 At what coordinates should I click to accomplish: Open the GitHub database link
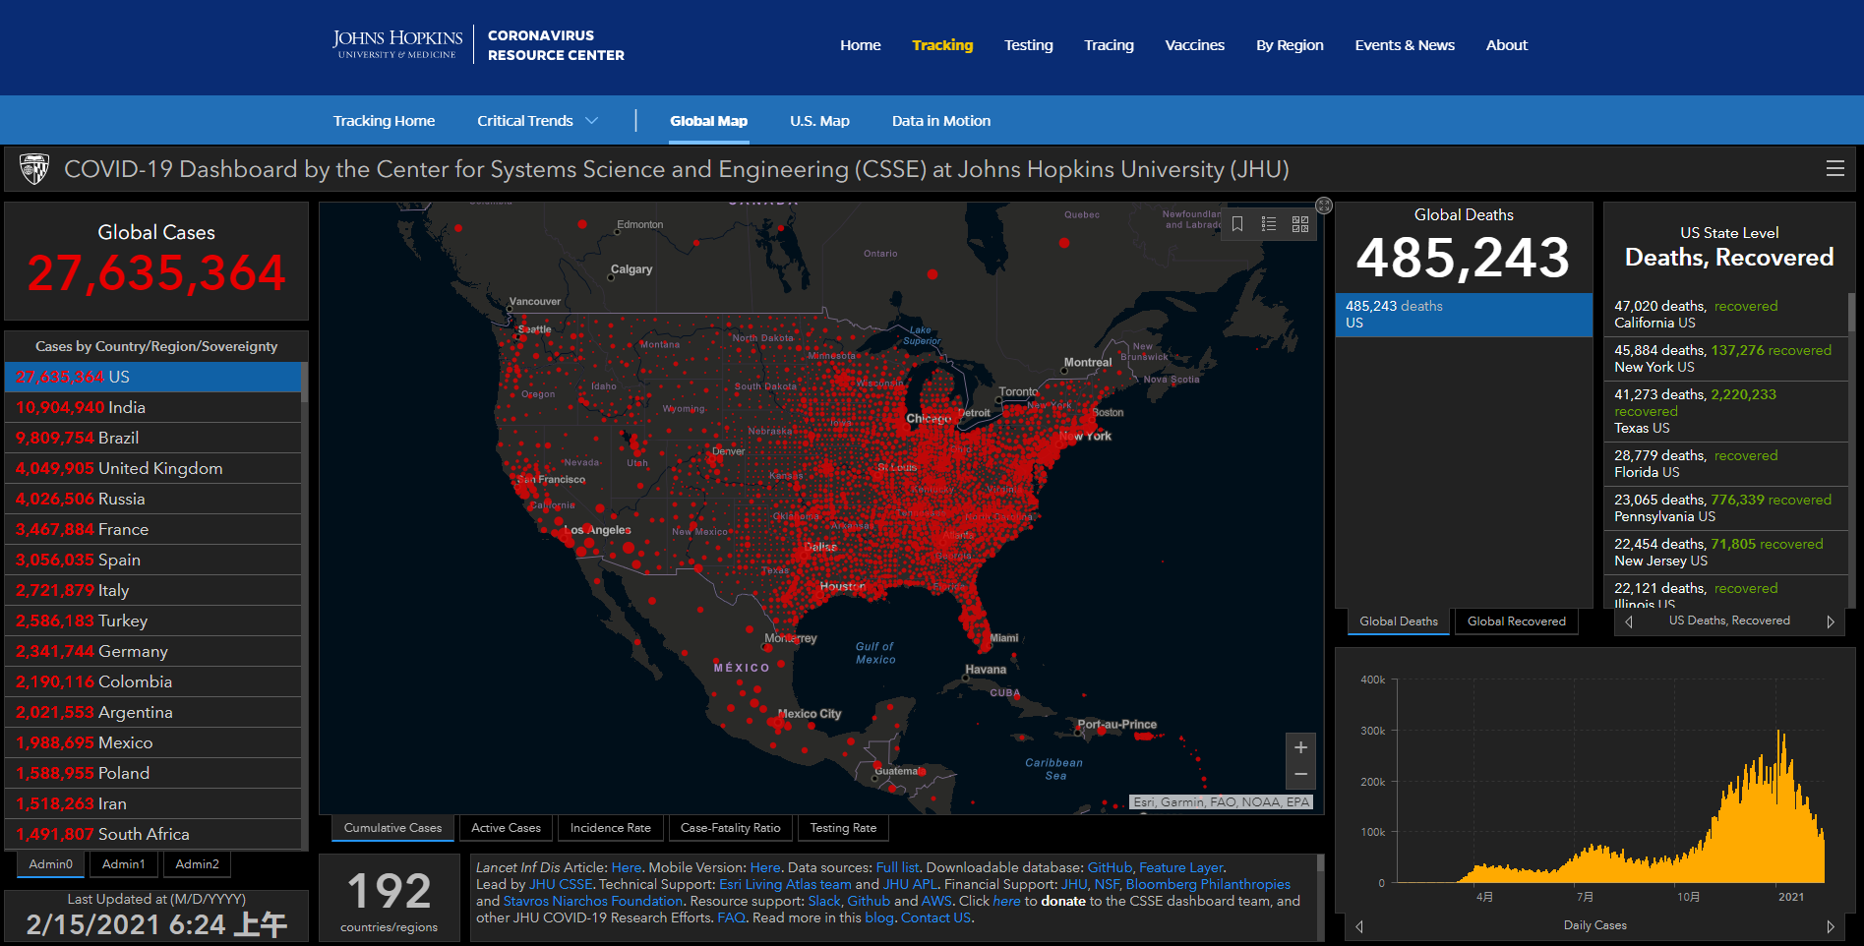1109,867
